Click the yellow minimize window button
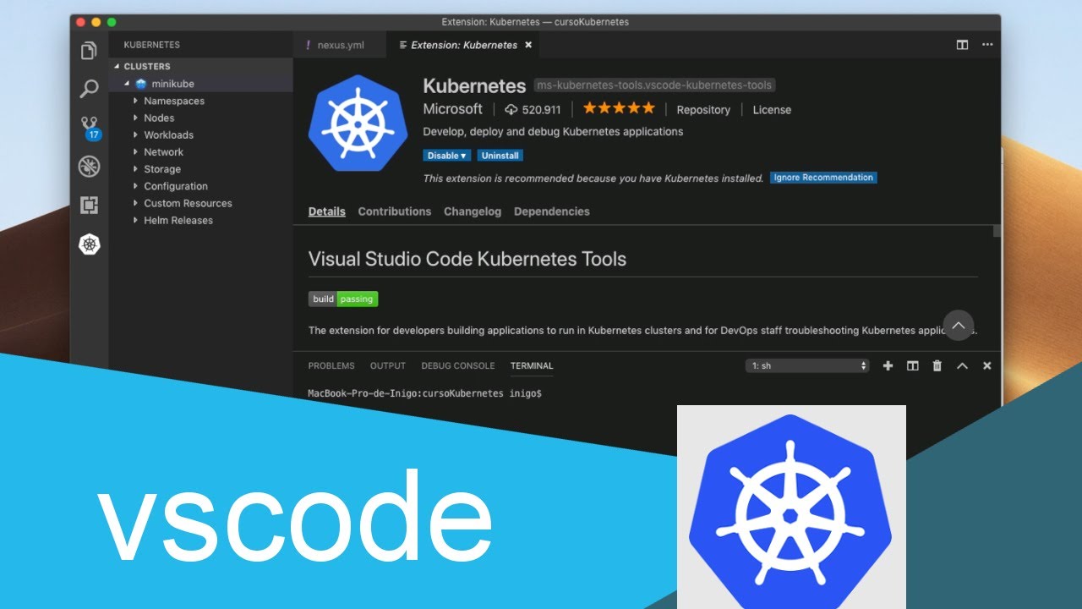Viewport: 1082px width, 609px height. click(96, 22)
